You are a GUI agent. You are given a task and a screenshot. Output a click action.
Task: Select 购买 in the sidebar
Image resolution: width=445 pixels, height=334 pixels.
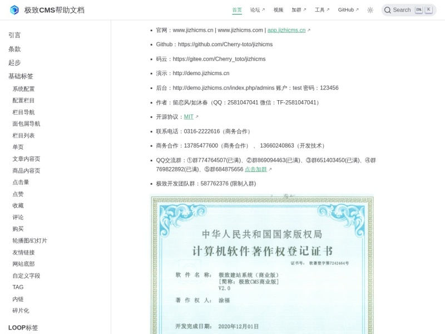click(x=18, y=229)
